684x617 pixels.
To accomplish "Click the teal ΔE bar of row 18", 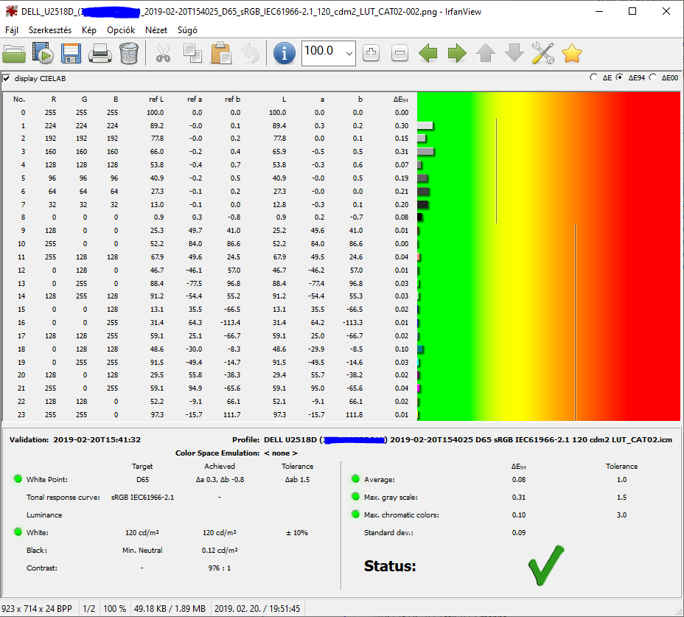I will coord(421,349).
